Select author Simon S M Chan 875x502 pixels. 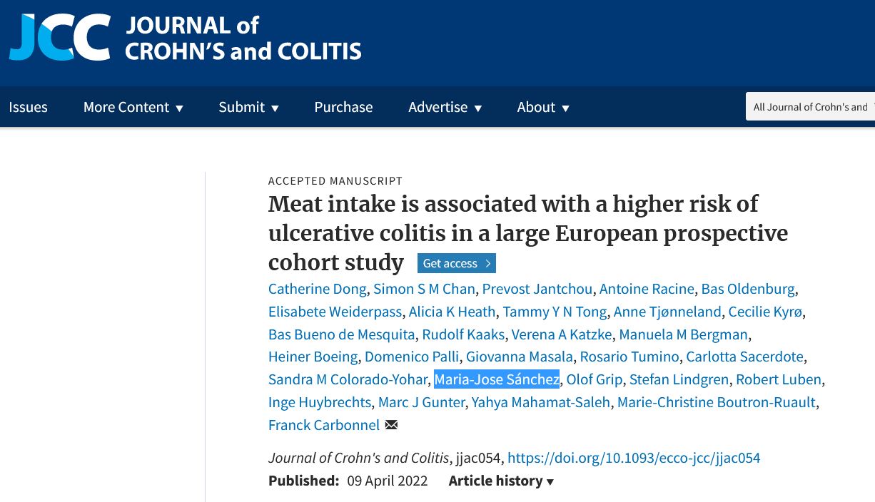[x=424, y=289]
